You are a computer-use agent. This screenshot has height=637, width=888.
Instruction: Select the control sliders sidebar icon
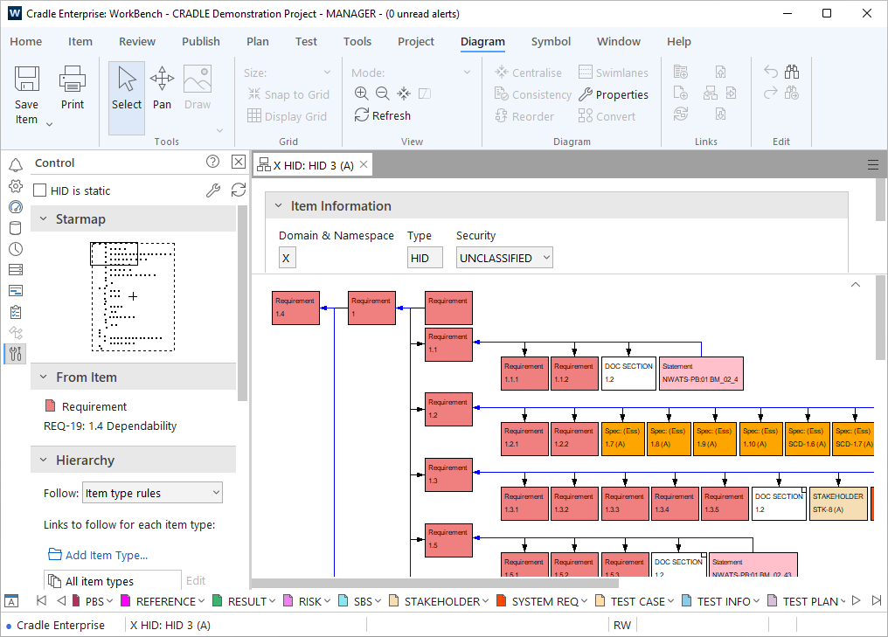(16, 354)
